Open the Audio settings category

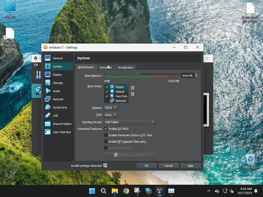pos(59,91)
